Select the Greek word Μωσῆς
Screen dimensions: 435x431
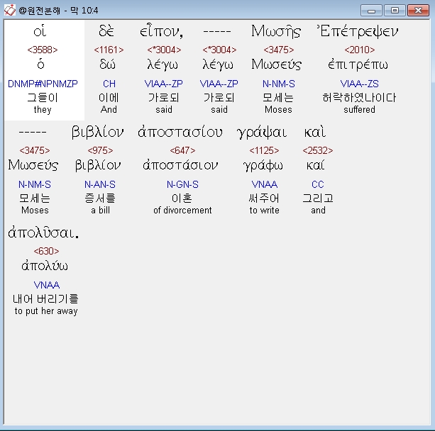(276, 31)
